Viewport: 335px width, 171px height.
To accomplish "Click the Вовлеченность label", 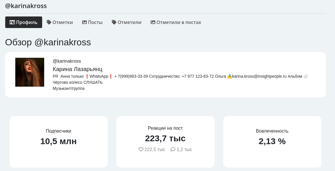I will [272, 131].
